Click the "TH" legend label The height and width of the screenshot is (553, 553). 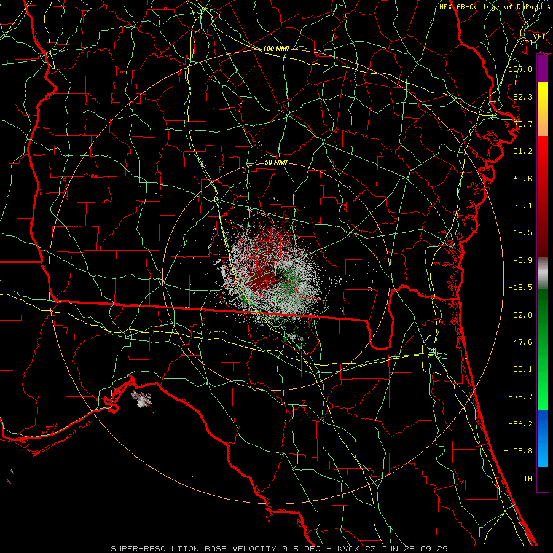528,479
